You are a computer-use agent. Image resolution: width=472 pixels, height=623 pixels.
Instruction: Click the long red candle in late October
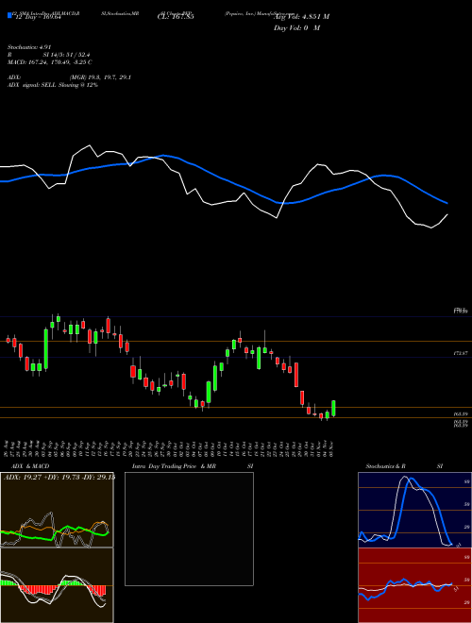(x=295, y=375)
